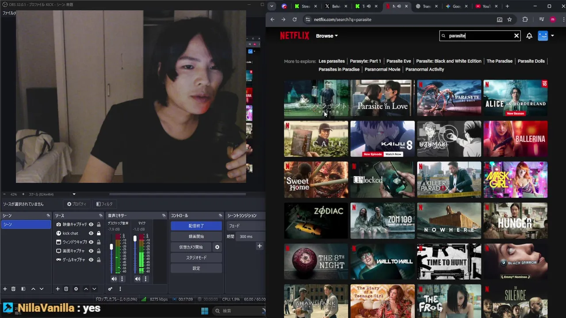The width and height of the screenshot is (566, 318).
Task: Go back in Chrome browser
Action: coord(272,19)
